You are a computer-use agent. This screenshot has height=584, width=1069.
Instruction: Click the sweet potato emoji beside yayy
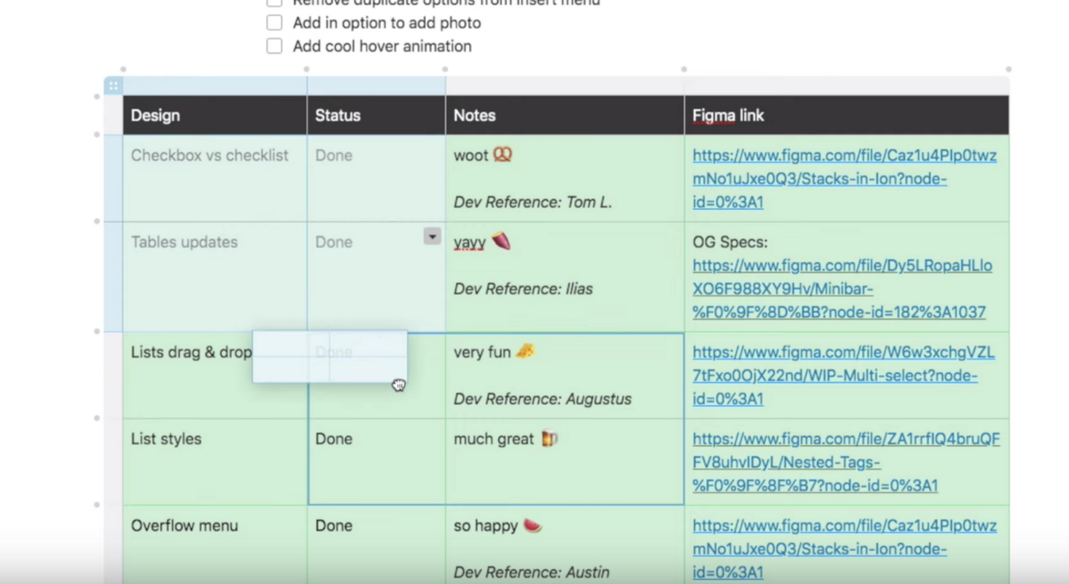[501, 242]
